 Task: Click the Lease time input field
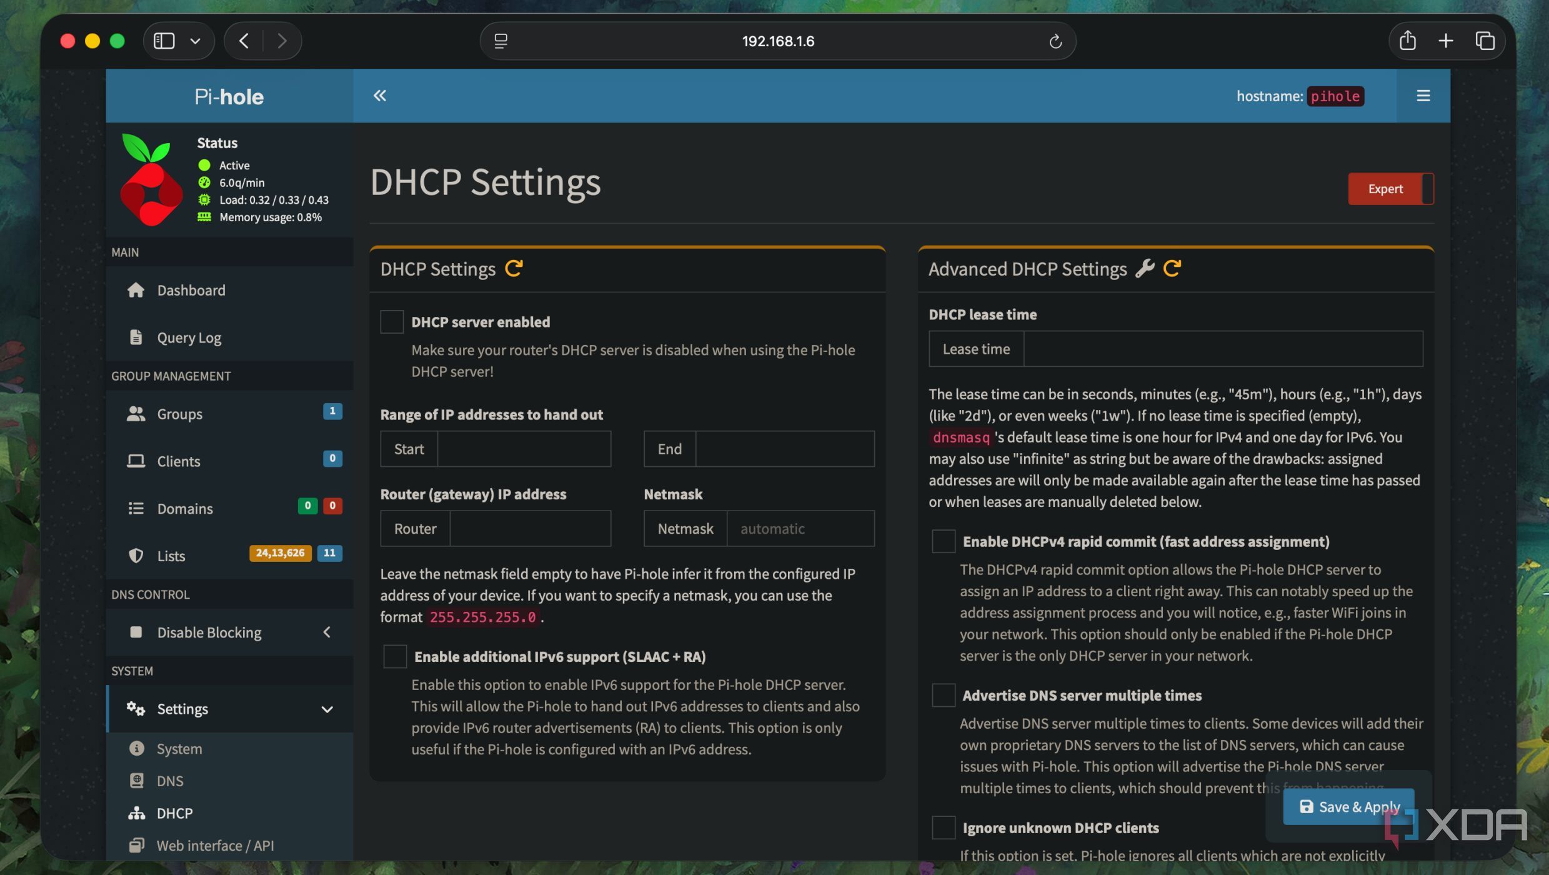pyautogui.click(x=1223, y=349)
